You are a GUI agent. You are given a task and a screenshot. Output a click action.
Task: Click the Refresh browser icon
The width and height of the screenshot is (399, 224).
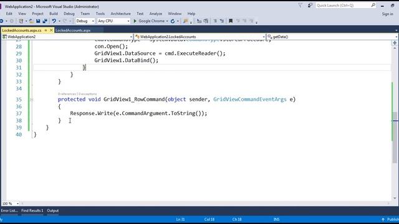173,21
